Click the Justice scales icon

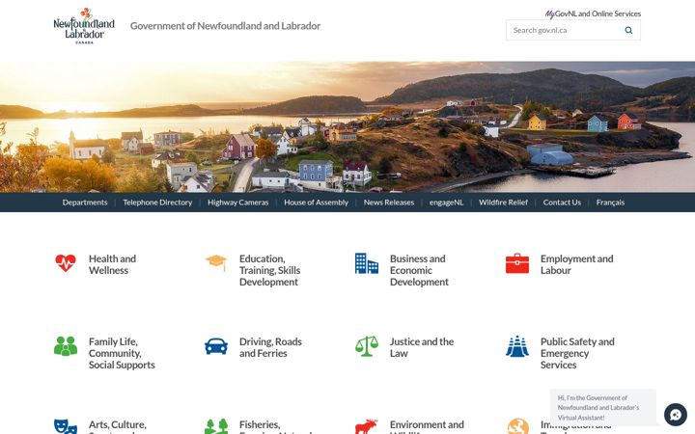pyautogui.click(x=367, y=346)
